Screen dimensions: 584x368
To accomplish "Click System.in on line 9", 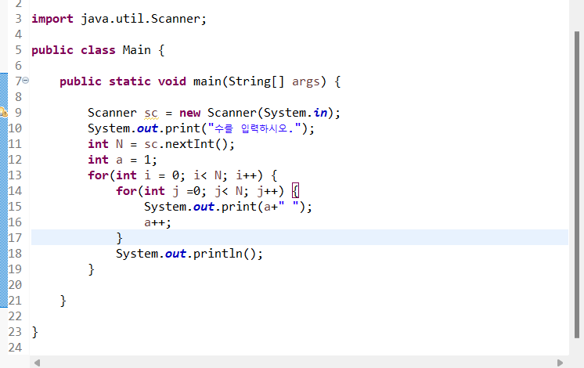I will 295,113.
